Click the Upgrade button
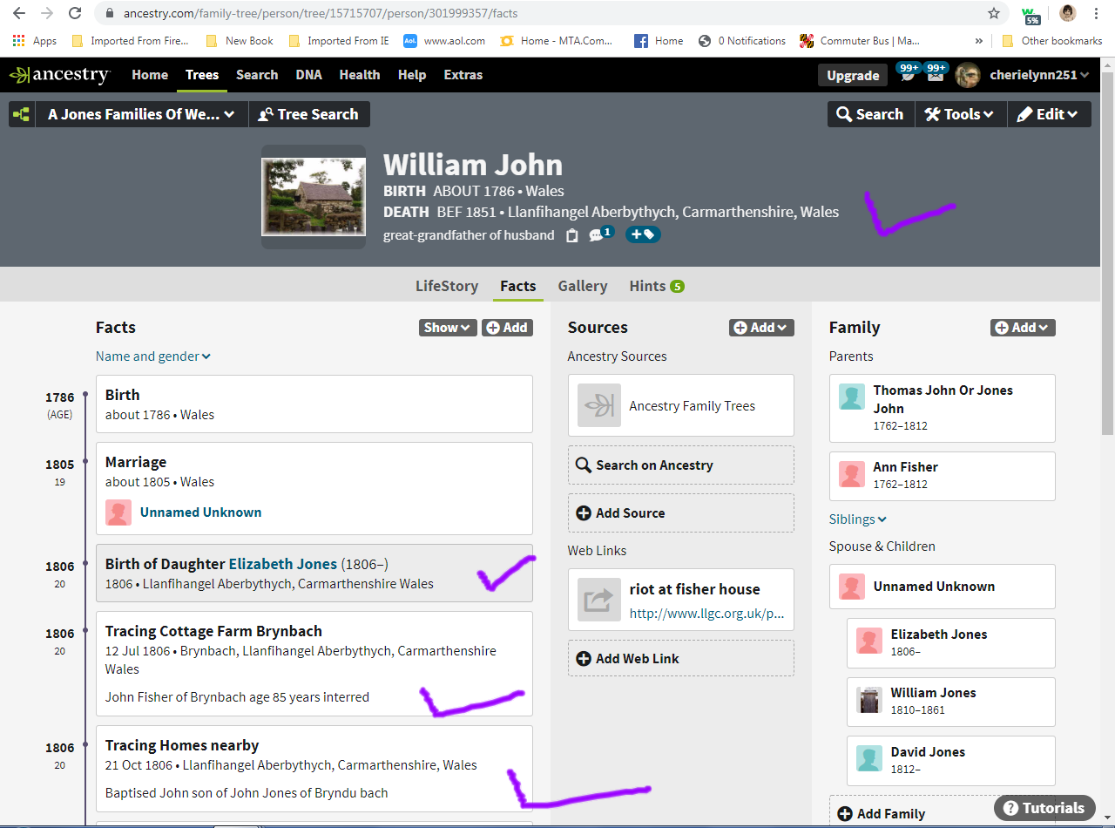Image resolution: width=1115 pixels, height=828 pixels. [x=852, y=76]
